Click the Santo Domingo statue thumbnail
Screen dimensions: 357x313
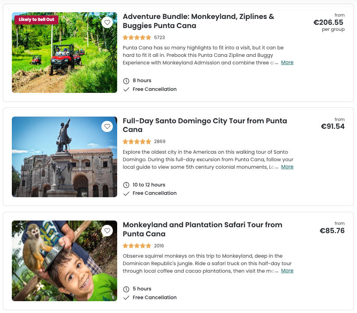click(64, 162)
